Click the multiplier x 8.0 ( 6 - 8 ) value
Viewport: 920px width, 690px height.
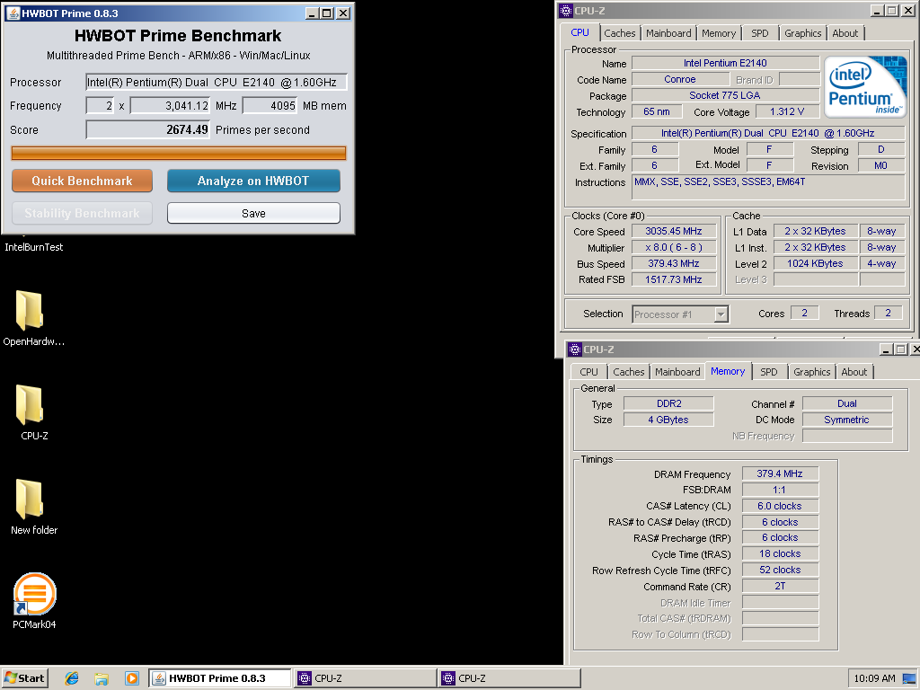point(674,248)
